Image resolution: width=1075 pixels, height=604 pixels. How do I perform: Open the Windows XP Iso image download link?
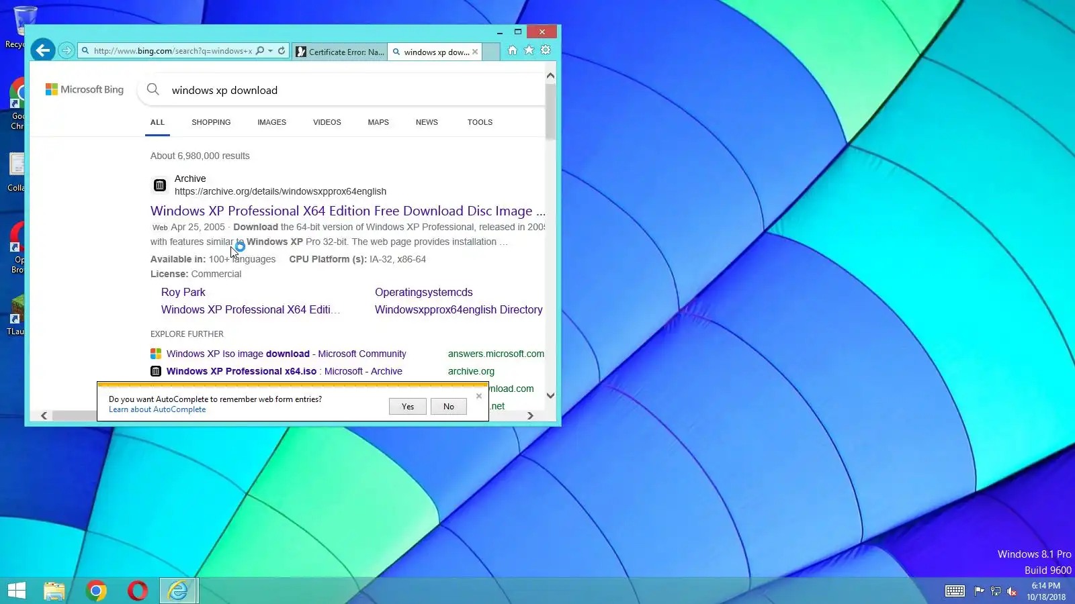tap(286, 354)
